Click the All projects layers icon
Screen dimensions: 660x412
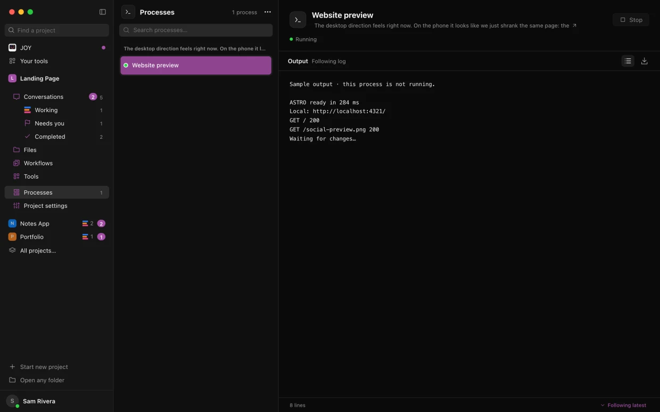[x=12, y=250]
